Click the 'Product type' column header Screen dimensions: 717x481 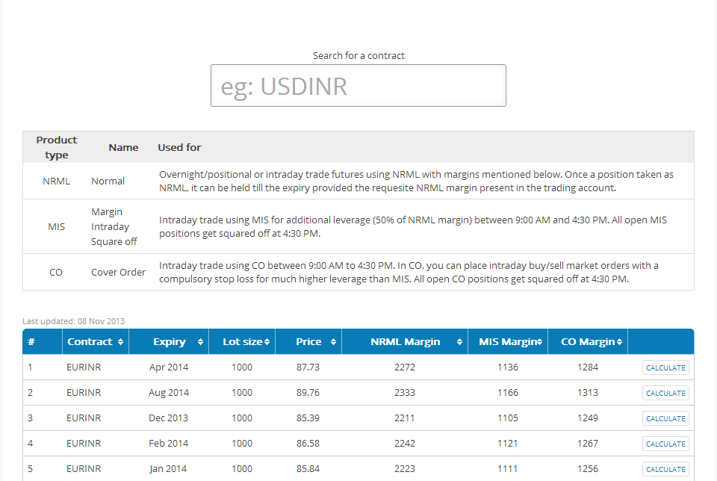(56, 147)
